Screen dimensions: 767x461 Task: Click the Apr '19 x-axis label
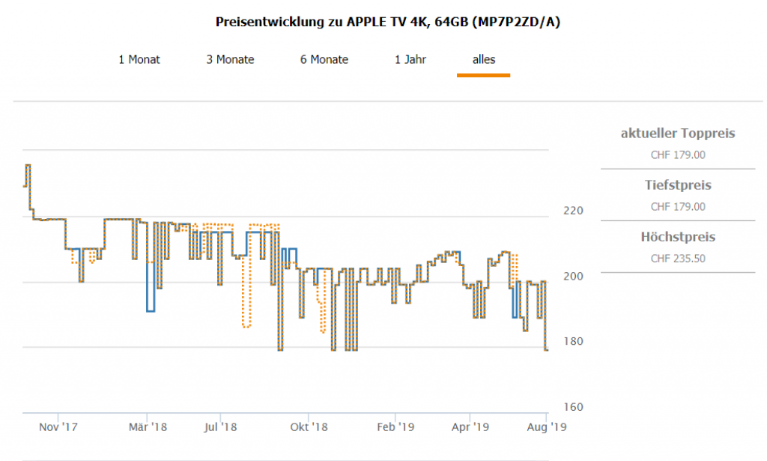pyautogui.click(x=470, y=427)
